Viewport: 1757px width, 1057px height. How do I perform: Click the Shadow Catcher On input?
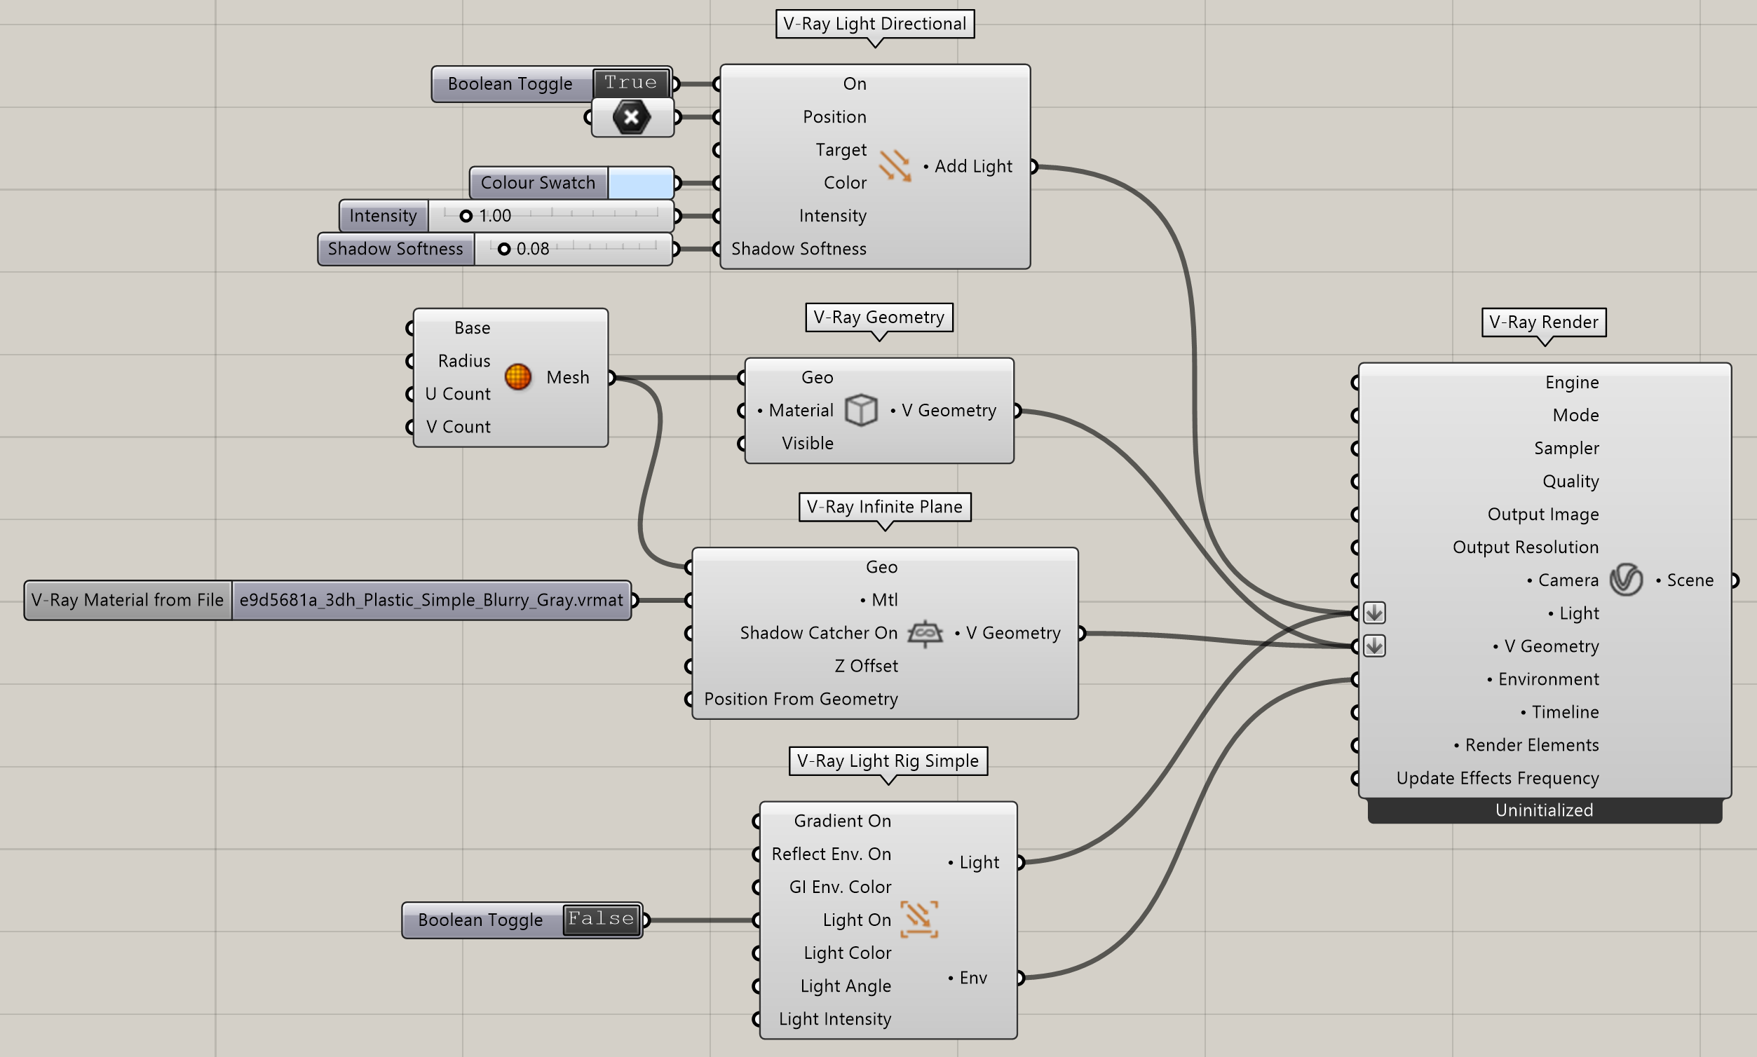[818, 632]
